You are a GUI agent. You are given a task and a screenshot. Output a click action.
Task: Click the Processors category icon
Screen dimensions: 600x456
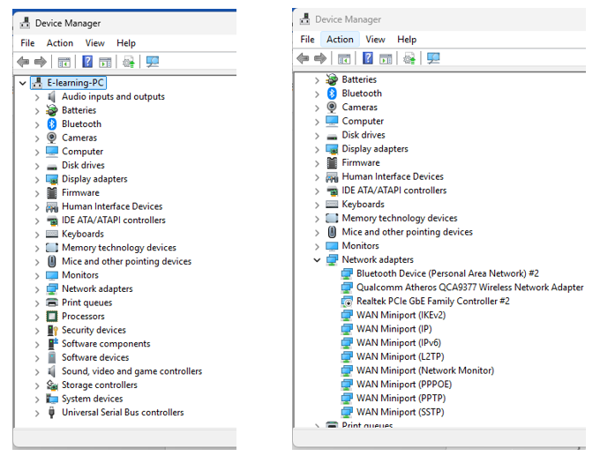(x=52, y=316)
